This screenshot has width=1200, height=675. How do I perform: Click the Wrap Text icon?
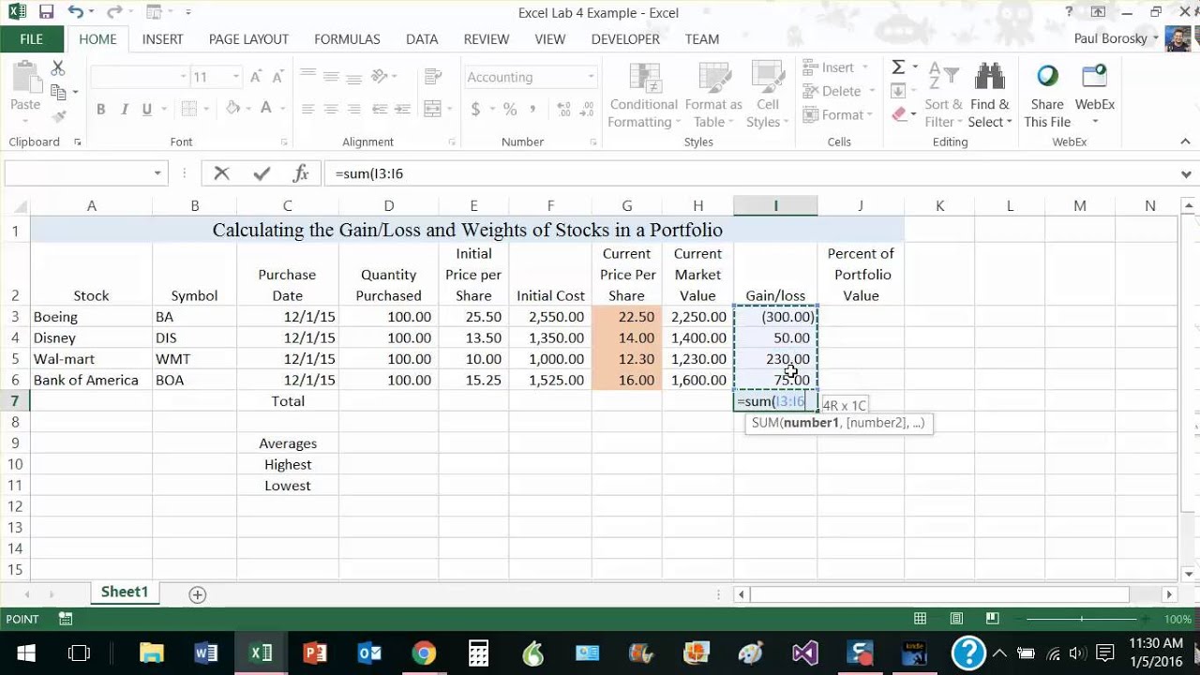pos(433,77)
